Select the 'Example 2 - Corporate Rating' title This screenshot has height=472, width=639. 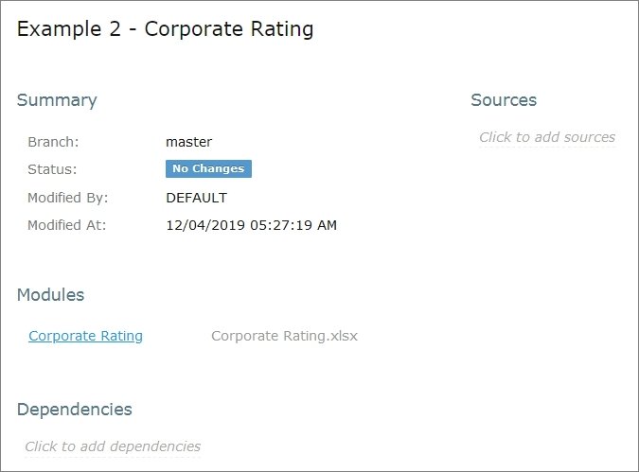click(x=165, y=29)
